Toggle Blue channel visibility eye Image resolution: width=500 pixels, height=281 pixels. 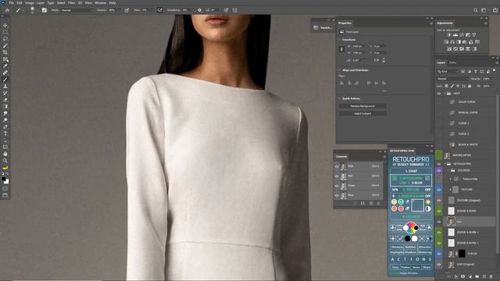(337, 195)
